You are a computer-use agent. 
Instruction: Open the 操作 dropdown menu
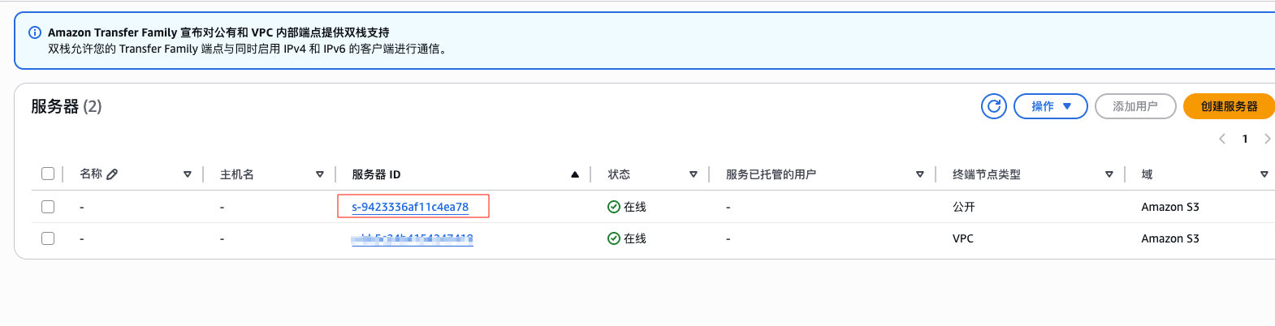(1051, 106)
